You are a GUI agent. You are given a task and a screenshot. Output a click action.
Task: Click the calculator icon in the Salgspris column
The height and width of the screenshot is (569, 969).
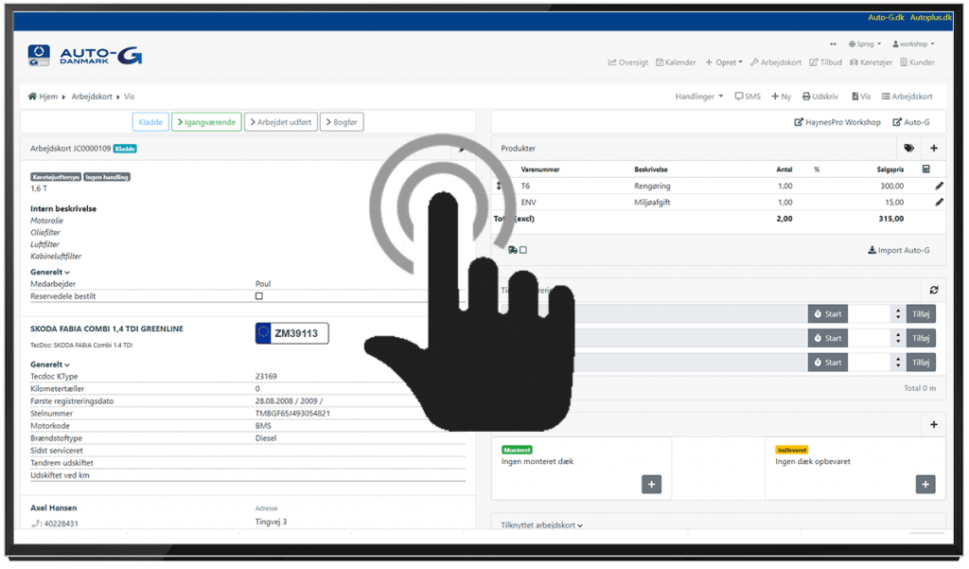click(925, 169)
